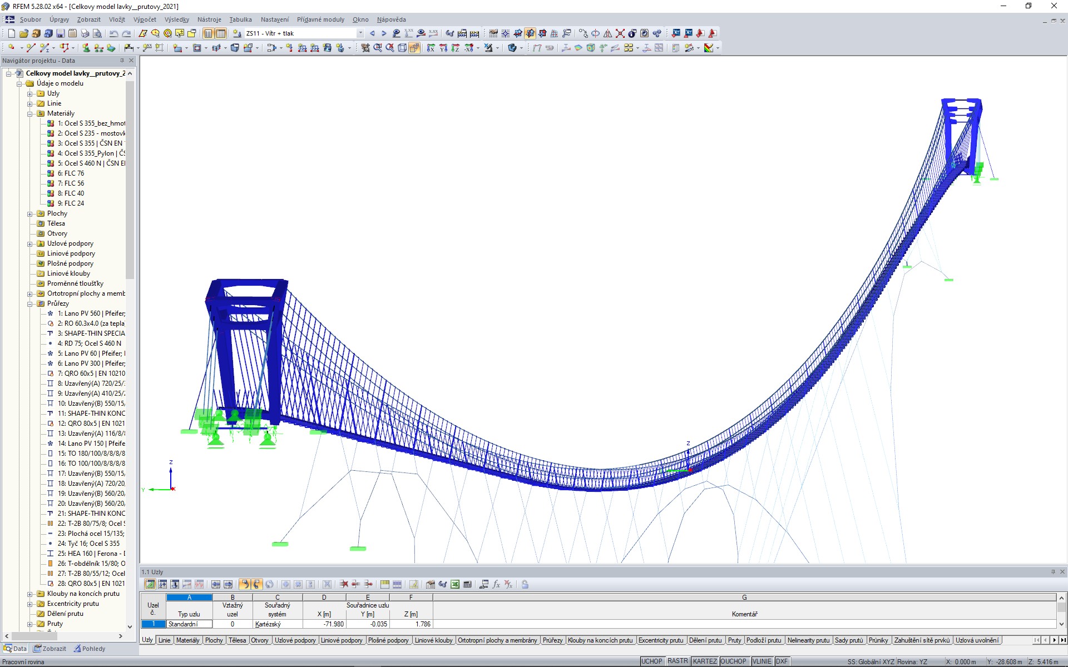This screenshot has width=1068, height=667.
Task: Switch to the Průřezy table tab
Action: click(x=552, y=640)
